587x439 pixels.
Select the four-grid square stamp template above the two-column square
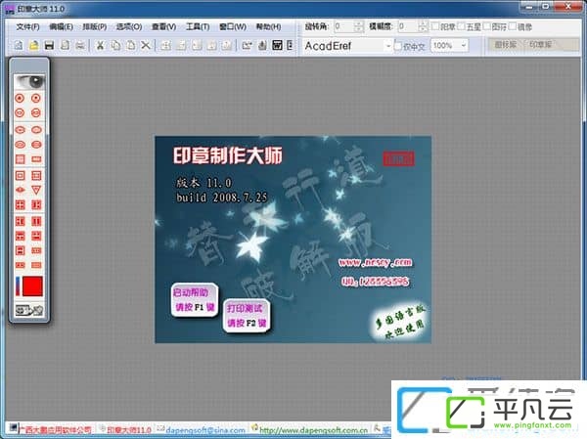21,204
